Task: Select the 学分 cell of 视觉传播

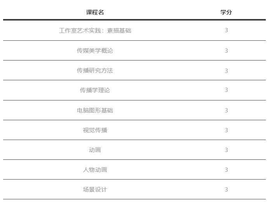Action: click(226, 130)
